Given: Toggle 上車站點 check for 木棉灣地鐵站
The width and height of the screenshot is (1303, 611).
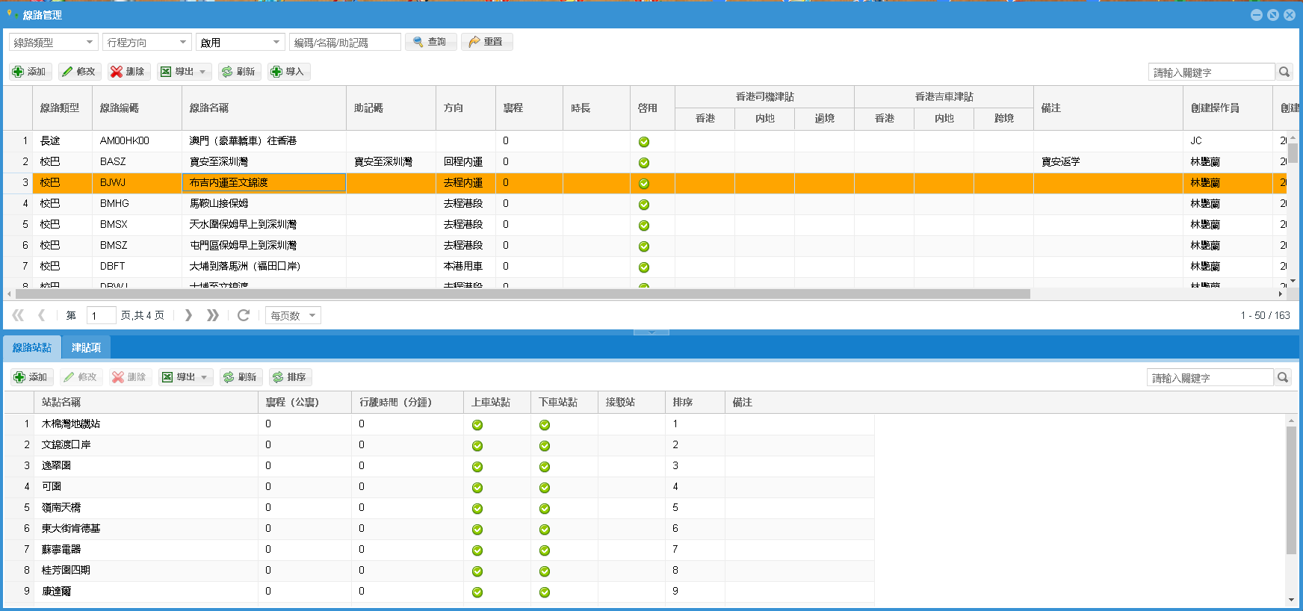Looking at the screenshot, I should tap(477, 425).
